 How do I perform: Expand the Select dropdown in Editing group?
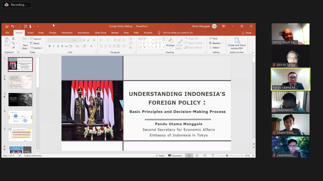[215, 48]
